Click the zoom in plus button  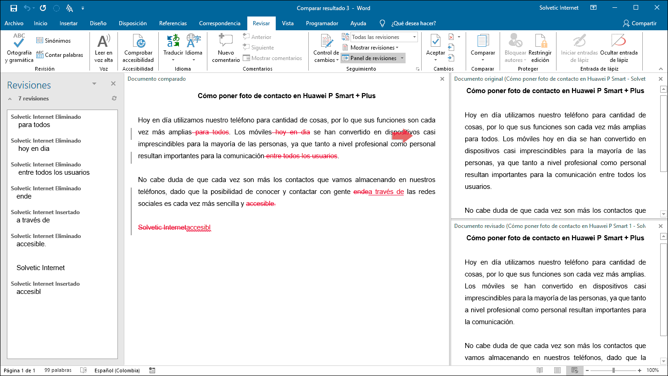(640, 370)
